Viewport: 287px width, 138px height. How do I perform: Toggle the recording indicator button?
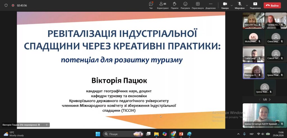pos(13,5)
